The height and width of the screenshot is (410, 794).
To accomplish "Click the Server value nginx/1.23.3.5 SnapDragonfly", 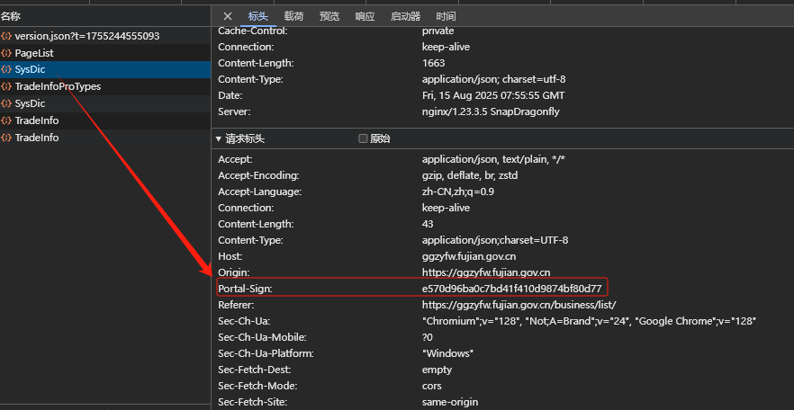I will click(491, 111).
